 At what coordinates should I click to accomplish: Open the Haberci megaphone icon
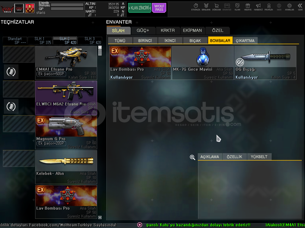pos(258,7)
